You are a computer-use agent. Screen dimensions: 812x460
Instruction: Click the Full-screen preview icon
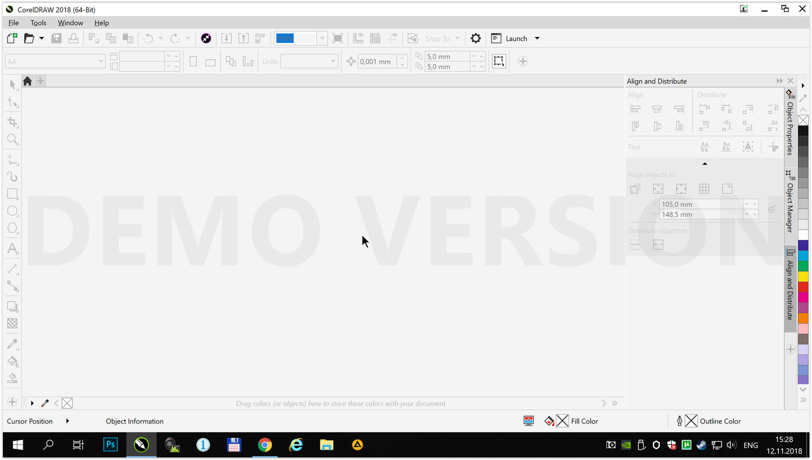(x=338, y=38)
